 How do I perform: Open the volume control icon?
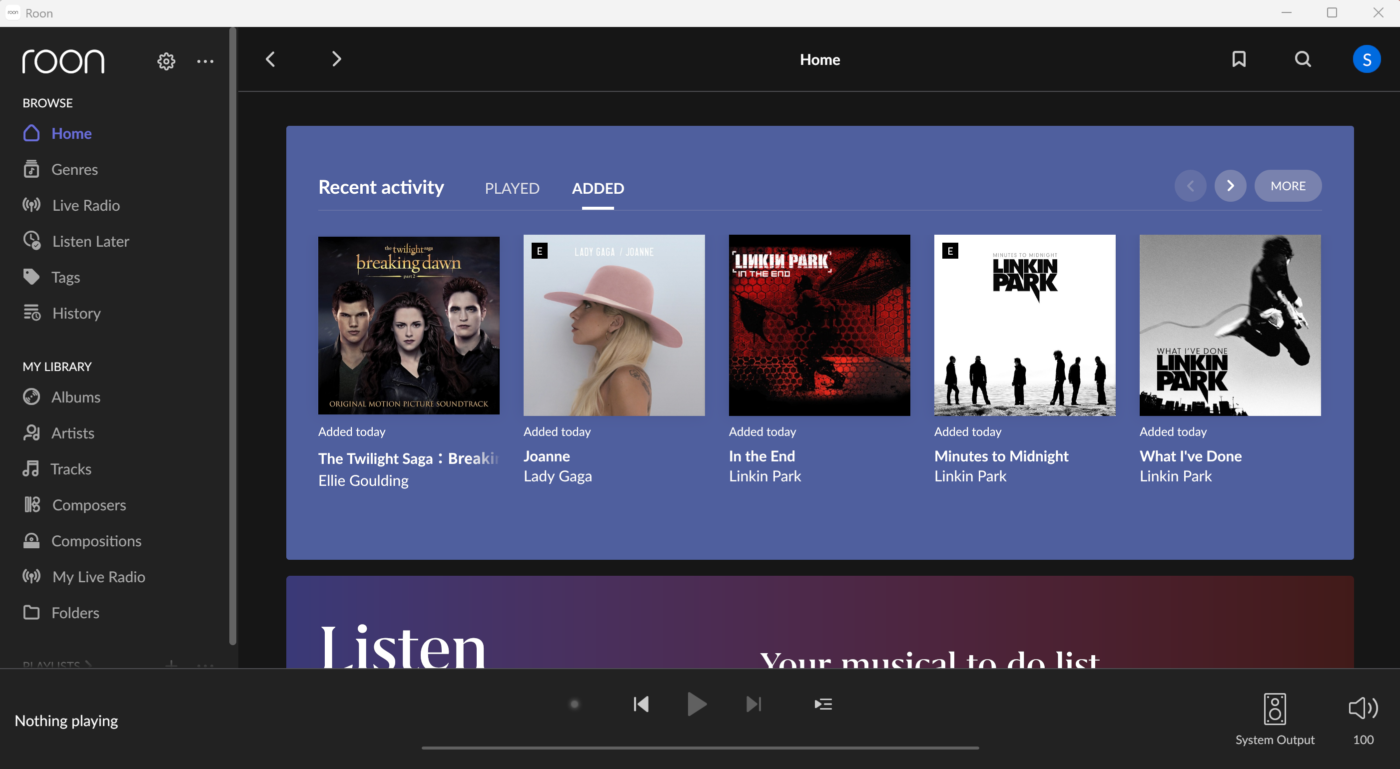click(x=1363, y=708)
